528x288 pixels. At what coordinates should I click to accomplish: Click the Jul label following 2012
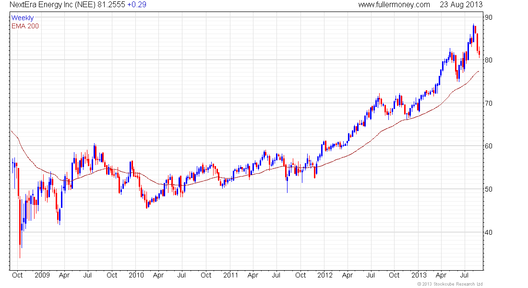point(371,275)
